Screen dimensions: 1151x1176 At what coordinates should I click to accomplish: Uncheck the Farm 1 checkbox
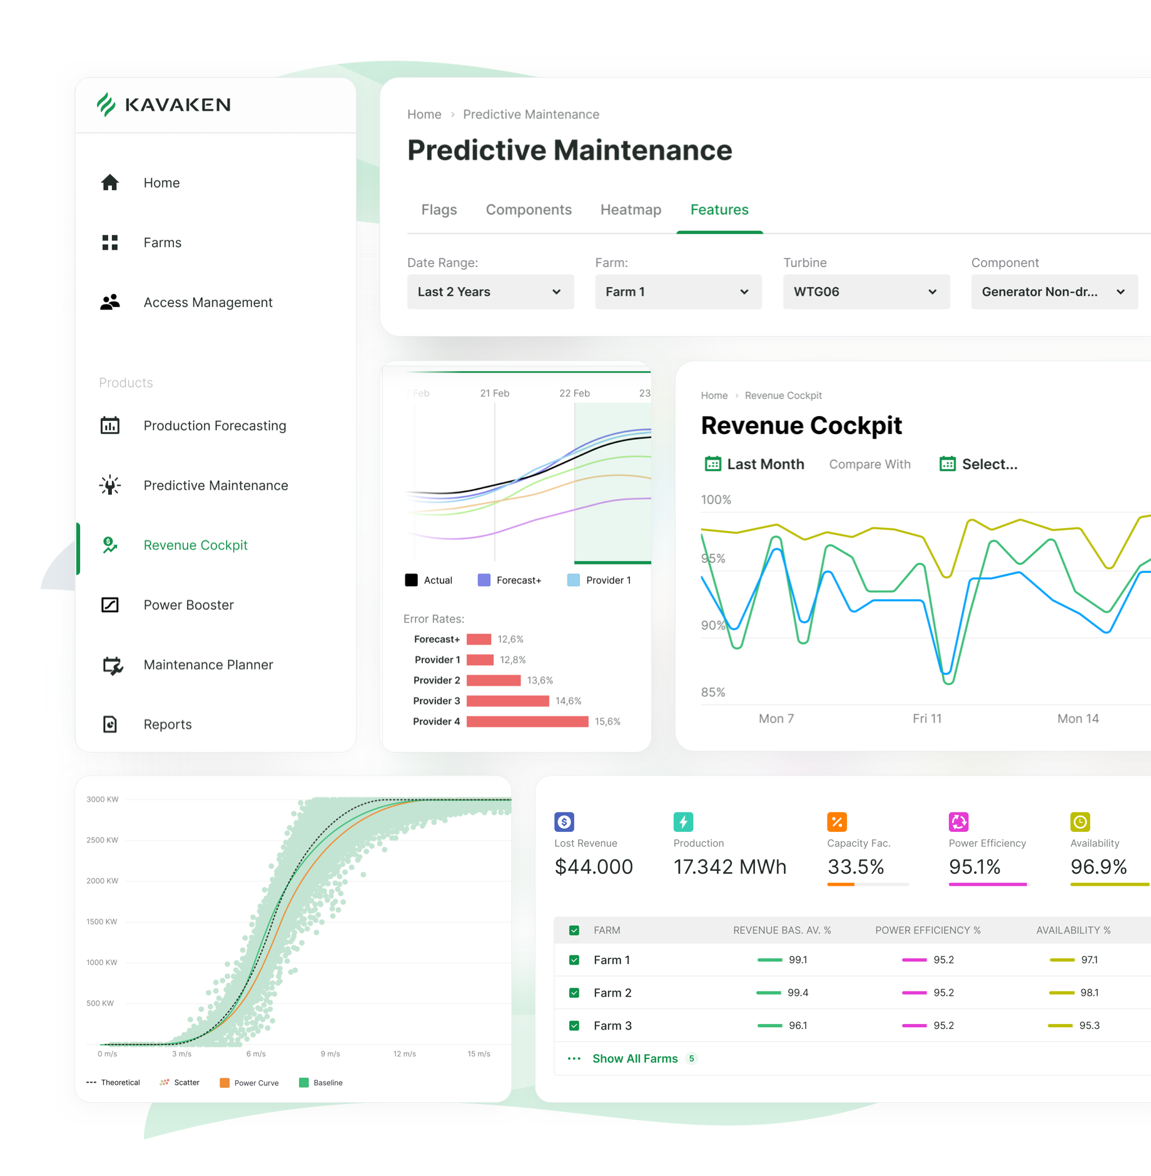[x=574, y=960]
